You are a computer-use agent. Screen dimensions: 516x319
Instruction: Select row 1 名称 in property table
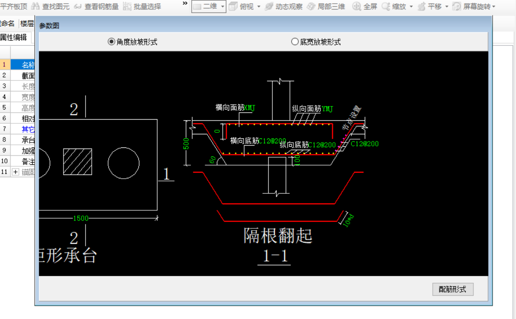click(x=23, y=64)
